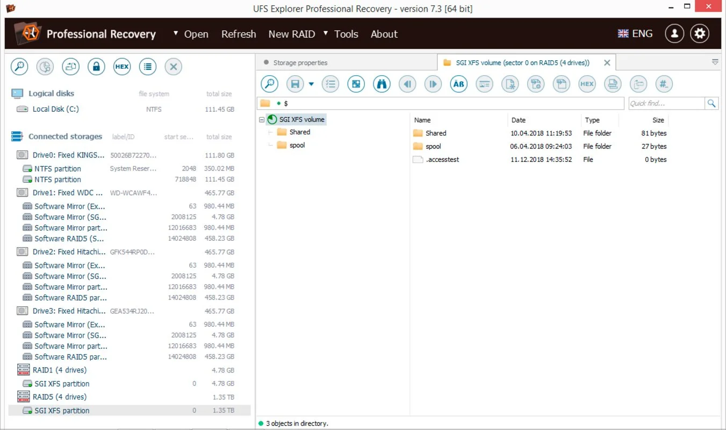Click the next arrow icon in the file toolbar
Viewport: 726px width, 430px height.
pyautogui.click(x=433, y=84)
